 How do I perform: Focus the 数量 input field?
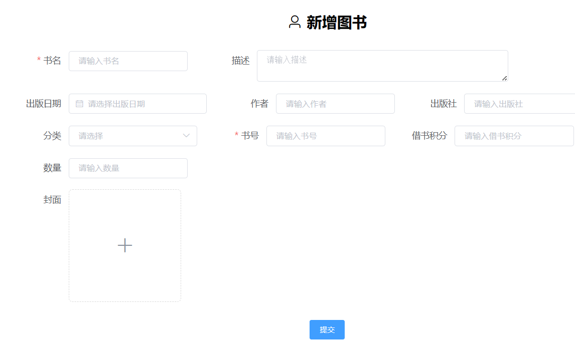click(128, 168)
